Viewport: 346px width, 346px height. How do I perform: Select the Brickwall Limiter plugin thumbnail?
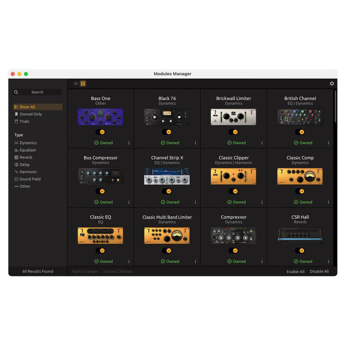coord(233,117)
